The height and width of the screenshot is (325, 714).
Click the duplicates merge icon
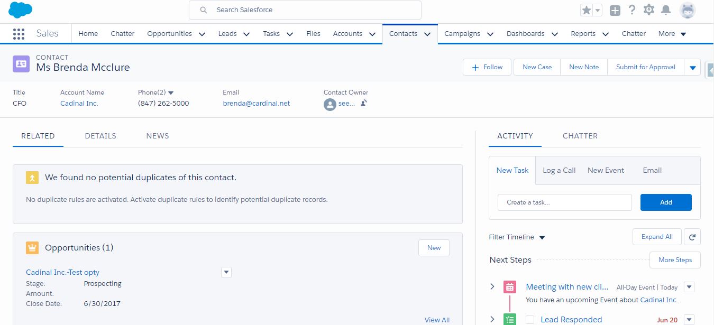[32, 178]
